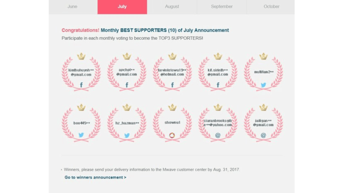Open the Go to winners announcement link
The width and height of the screenshot is (343, 193).
tap(95, 177)
